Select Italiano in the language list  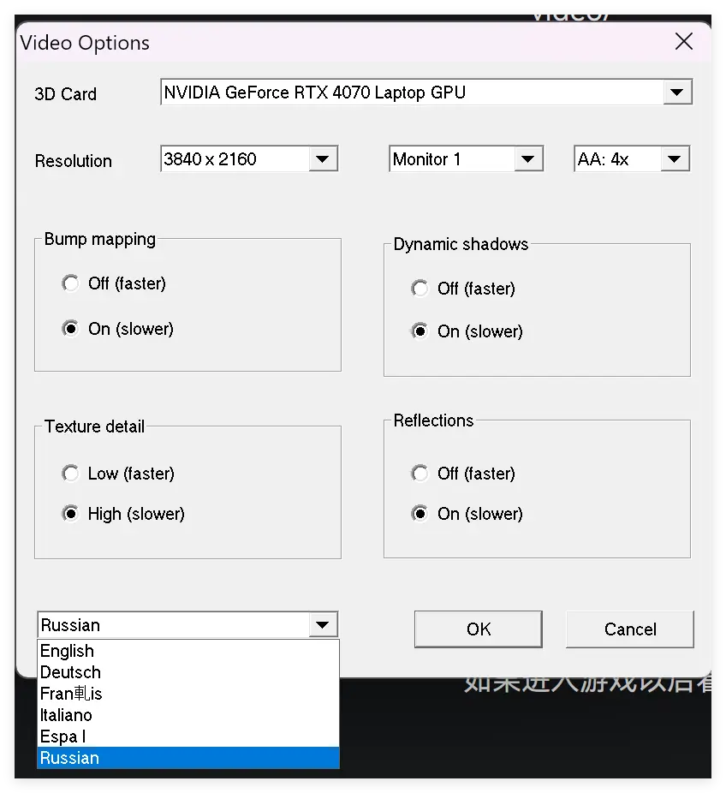[x=188, y=715]
